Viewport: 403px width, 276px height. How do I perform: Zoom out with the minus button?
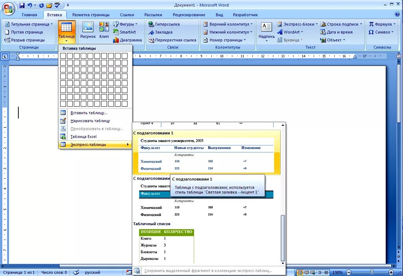point(349,272)
